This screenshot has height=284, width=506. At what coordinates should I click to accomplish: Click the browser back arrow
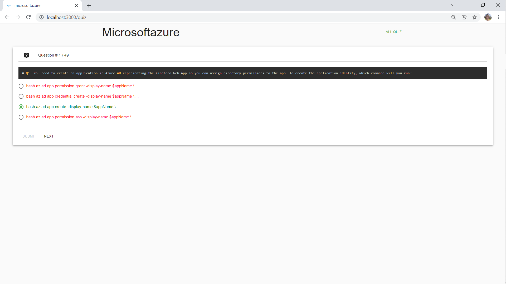[7, 17]
